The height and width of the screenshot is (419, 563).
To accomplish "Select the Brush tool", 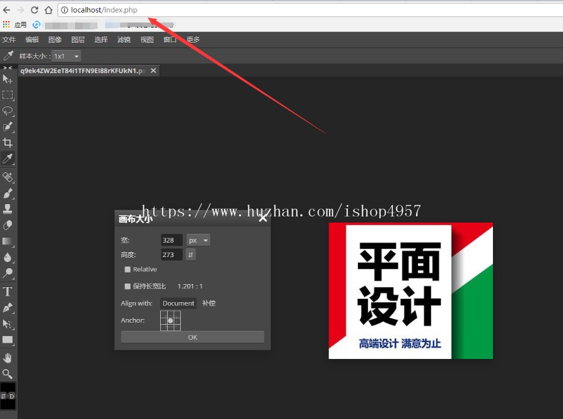I will pyautogui.click(x=8, y=193).
